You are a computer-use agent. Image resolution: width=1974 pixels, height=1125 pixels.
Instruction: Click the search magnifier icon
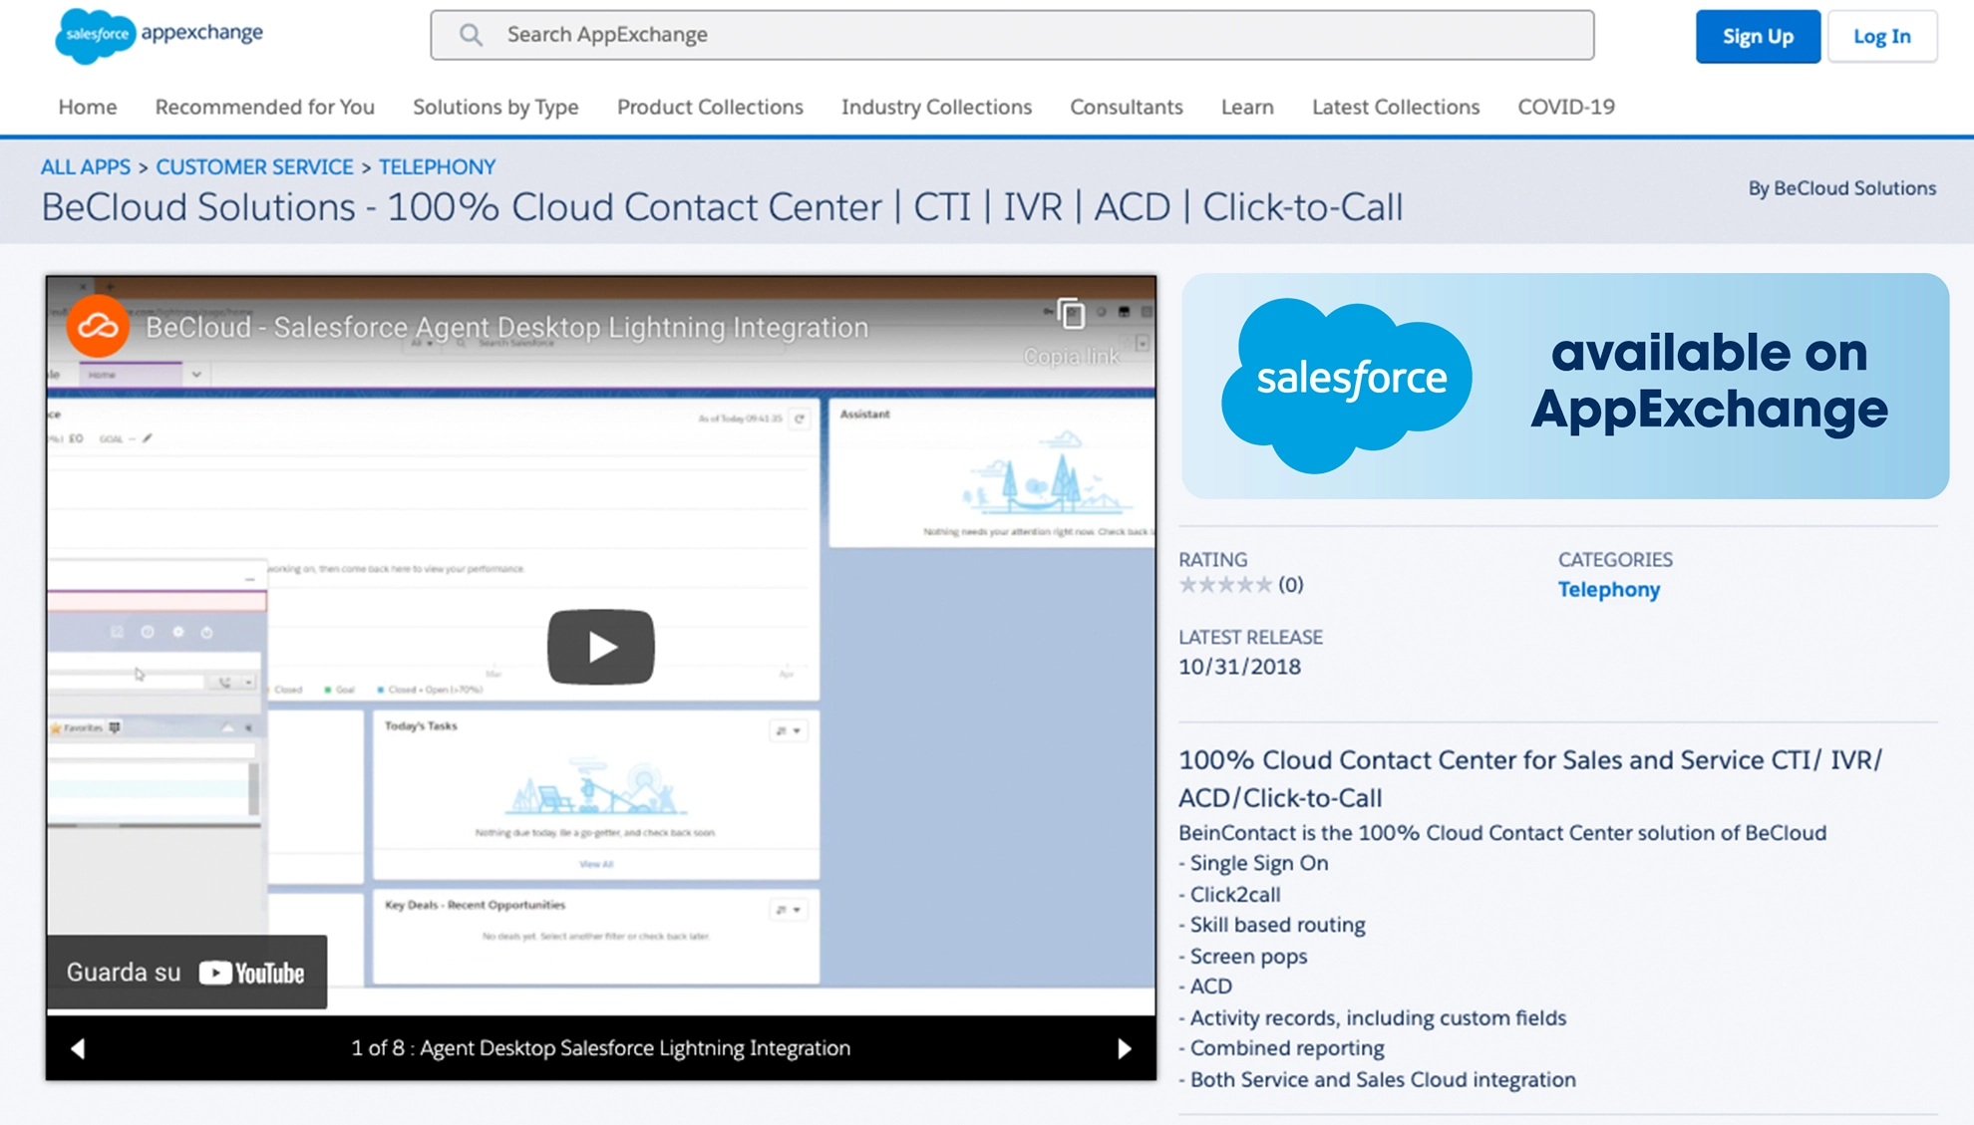tap(471, 35)
